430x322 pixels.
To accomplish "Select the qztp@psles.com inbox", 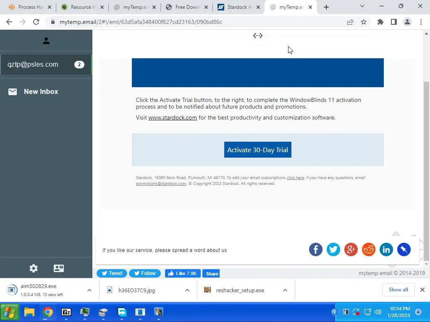I will pyautogui.click(x=46, y=64).
